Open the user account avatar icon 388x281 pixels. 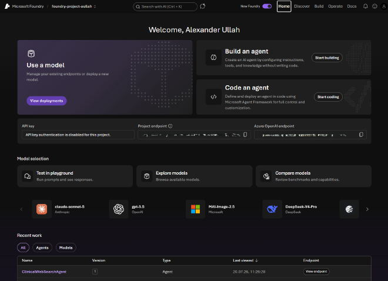pos(384,6)
